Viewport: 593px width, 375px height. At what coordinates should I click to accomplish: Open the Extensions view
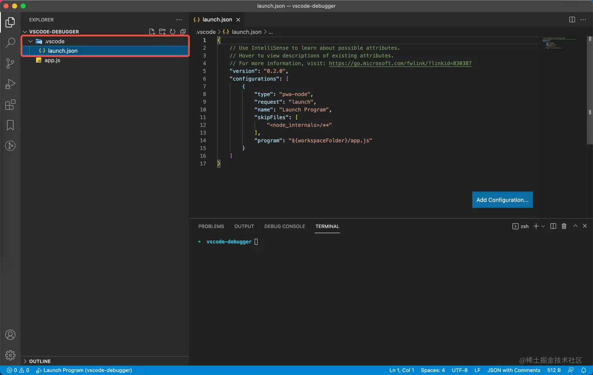click(x=10, y=105)
